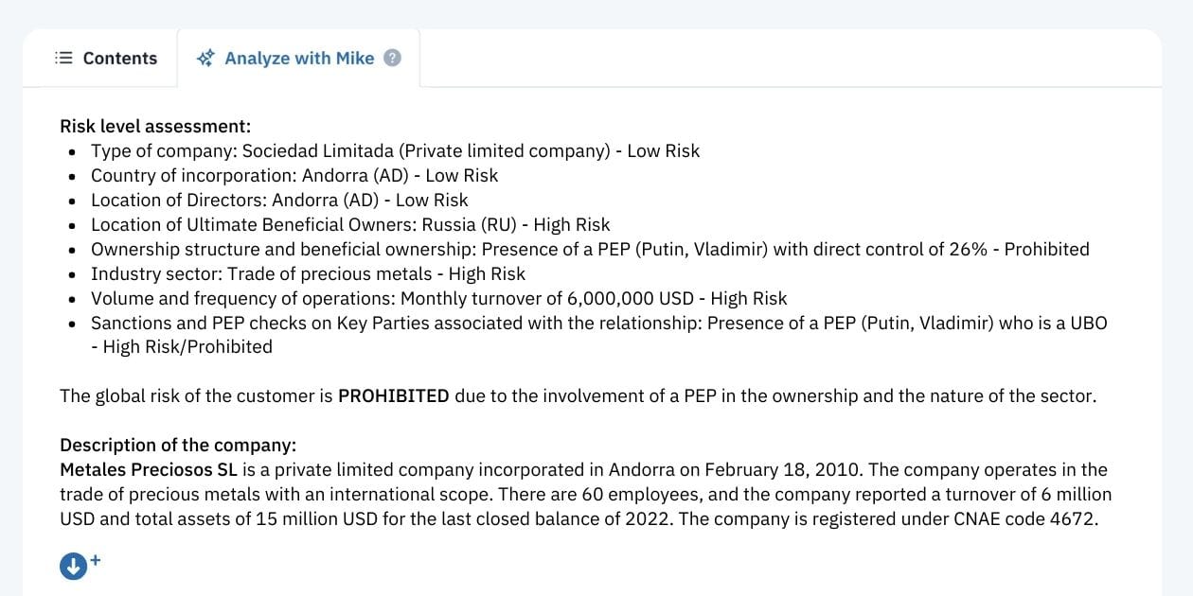Open the Contents tab
Viewport: 1193px width, 596px height.
pyautogui.click(x=106, y=59)
